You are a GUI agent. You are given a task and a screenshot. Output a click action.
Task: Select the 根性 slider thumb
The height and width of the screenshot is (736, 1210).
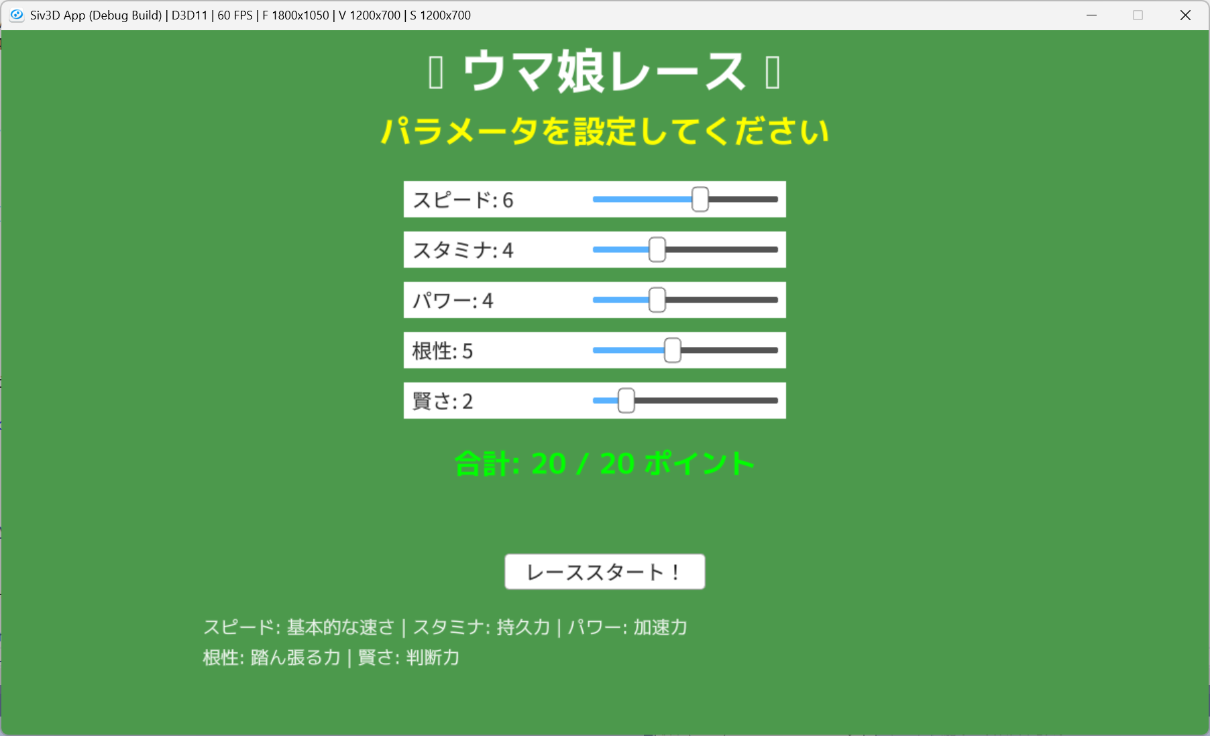(672, 350)
